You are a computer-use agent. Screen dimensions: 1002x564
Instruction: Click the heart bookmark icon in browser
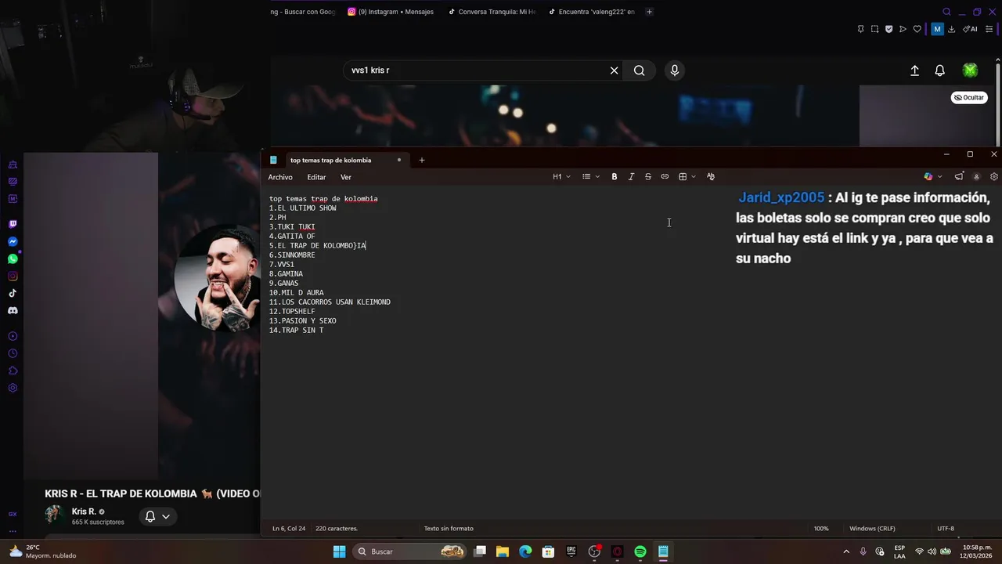point(917,29)
